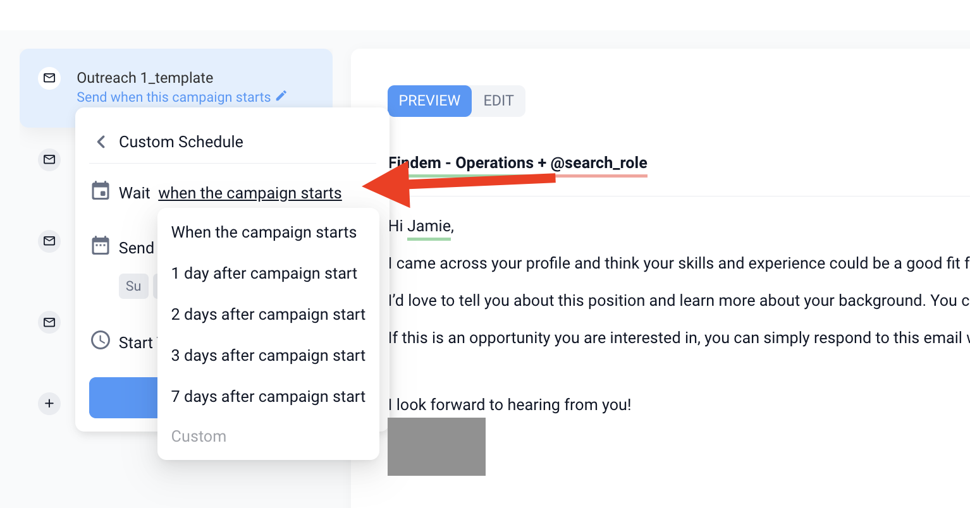
Task: Select the second email step icon
Action: [x=49, y=159]
